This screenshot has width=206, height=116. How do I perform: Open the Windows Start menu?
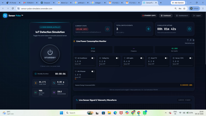pos(61,113)
